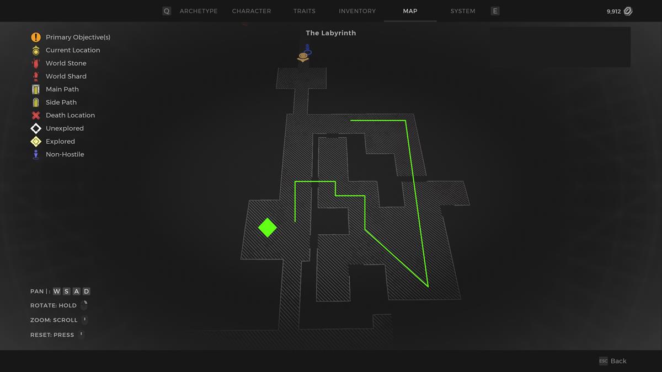This screenshot has height=372, width=662.
Task: Click the Non-Hostile legend icon
Action: coord(36,154)
